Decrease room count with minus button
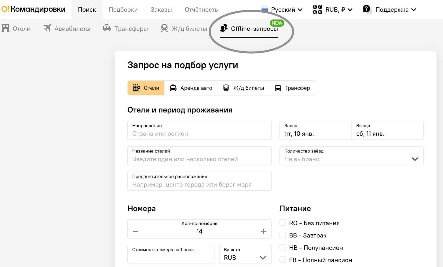 (135, 231)
